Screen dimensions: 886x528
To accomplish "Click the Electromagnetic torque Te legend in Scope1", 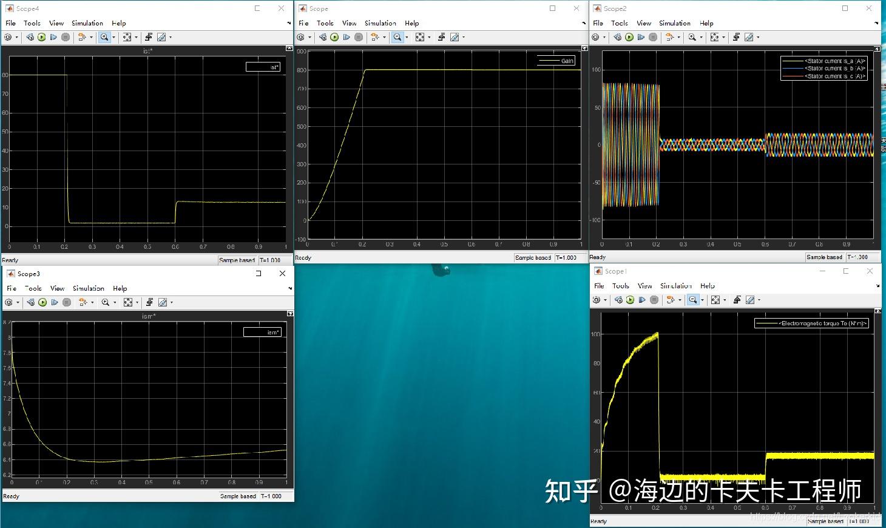I will (x=812, y=323).
